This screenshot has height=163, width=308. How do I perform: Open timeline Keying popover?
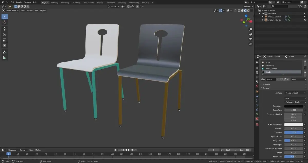23,150
